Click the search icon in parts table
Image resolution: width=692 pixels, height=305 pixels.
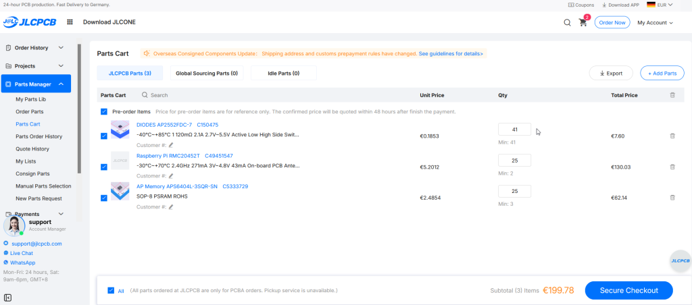point(145,95)
